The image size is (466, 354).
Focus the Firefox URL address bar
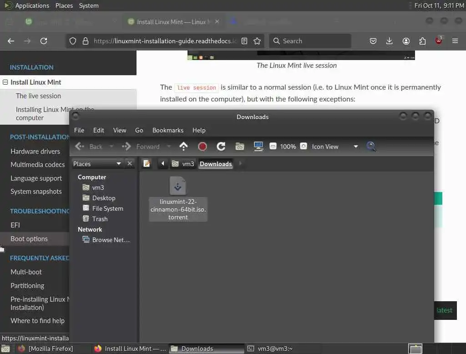tap(164, 41)
